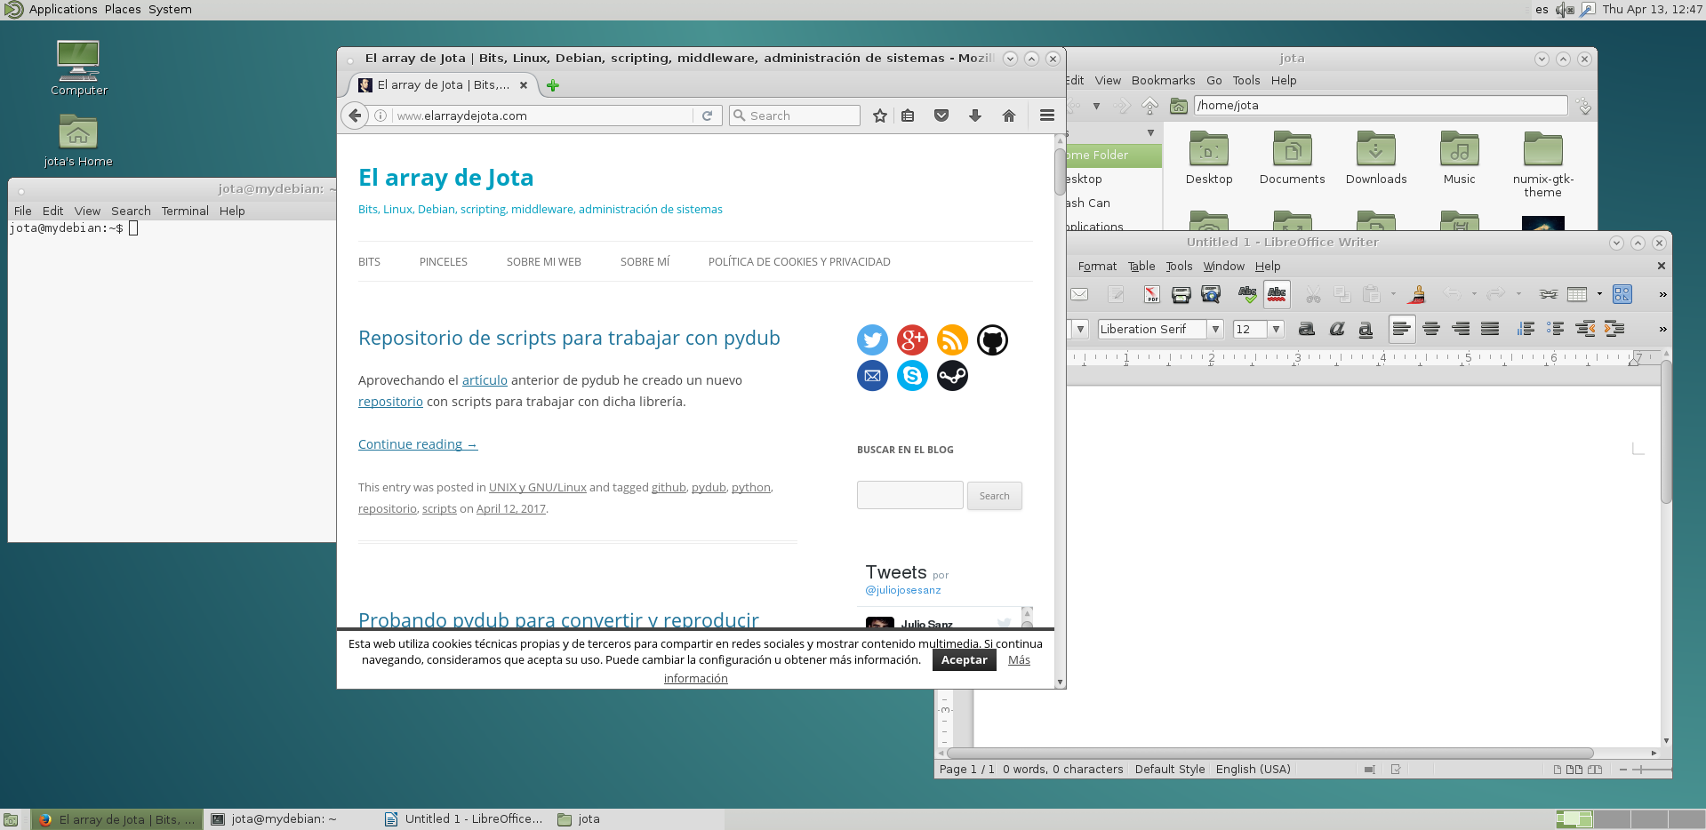Open Print Preview in Writer
The height and width of the screenshot is (830, 1706).
[x=1211, y=294]
